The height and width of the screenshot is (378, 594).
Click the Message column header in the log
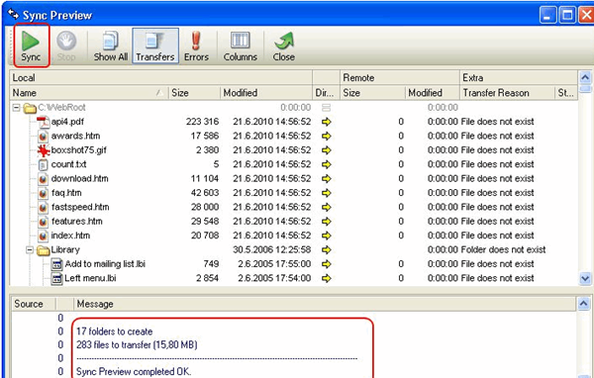325,304
